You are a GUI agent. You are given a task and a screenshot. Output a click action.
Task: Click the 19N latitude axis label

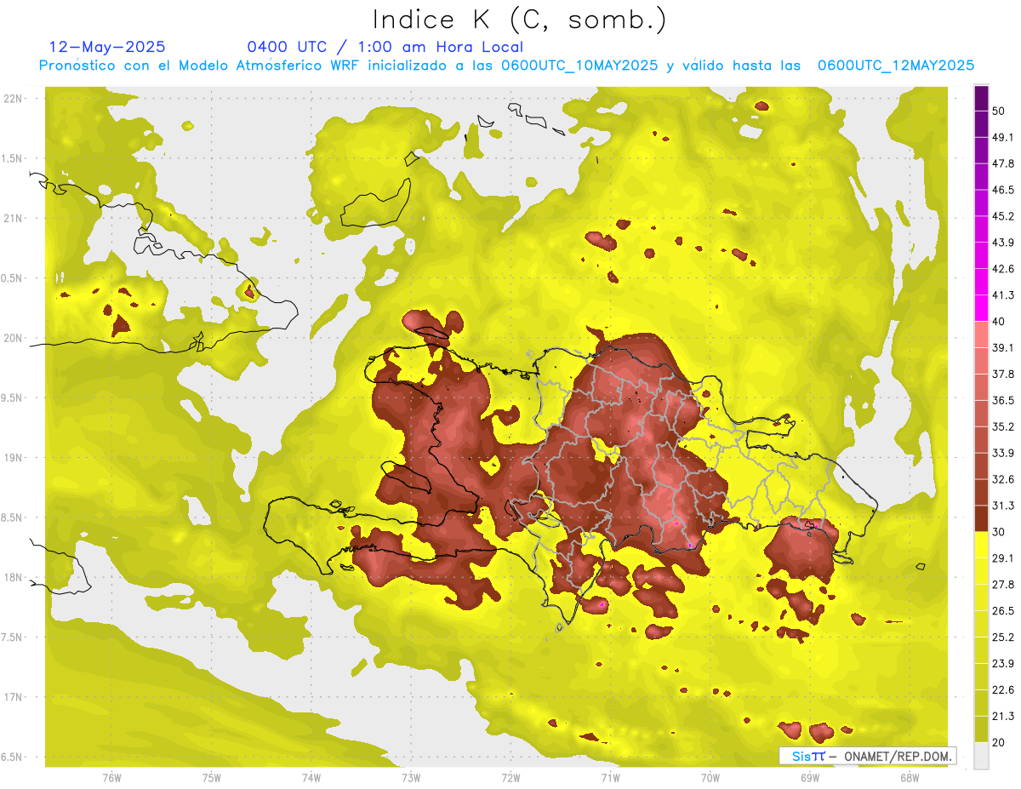click(14, 458)
